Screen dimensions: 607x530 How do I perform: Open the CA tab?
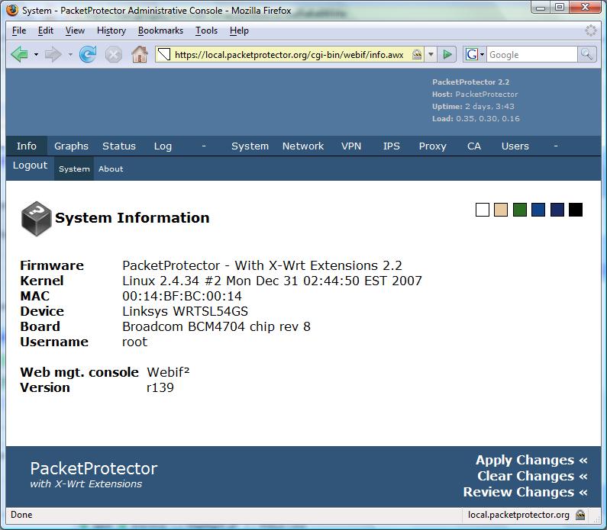[474, 146]
